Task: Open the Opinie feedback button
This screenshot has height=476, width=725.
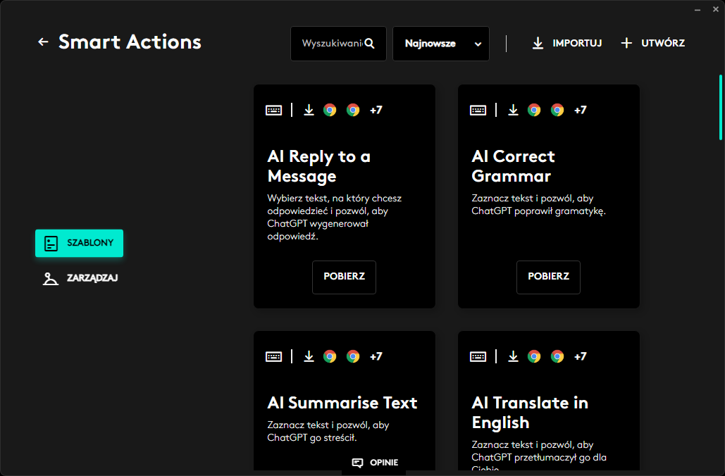Action: [x=375, y=463]
